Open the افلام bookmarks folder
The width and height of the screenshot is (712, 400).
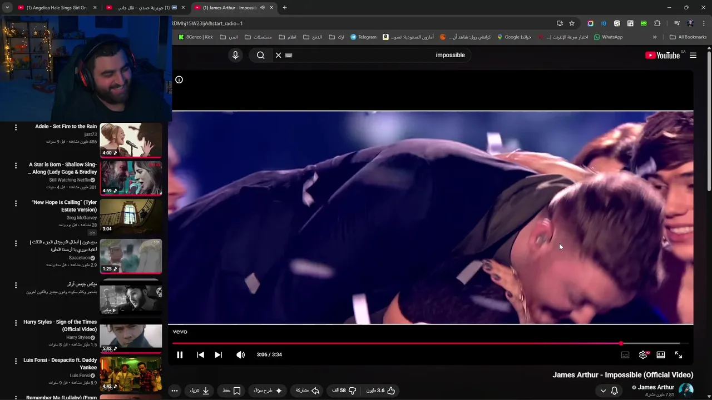click(x=288, y=37)
